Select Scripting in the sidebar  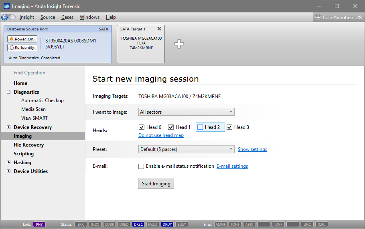24,154
